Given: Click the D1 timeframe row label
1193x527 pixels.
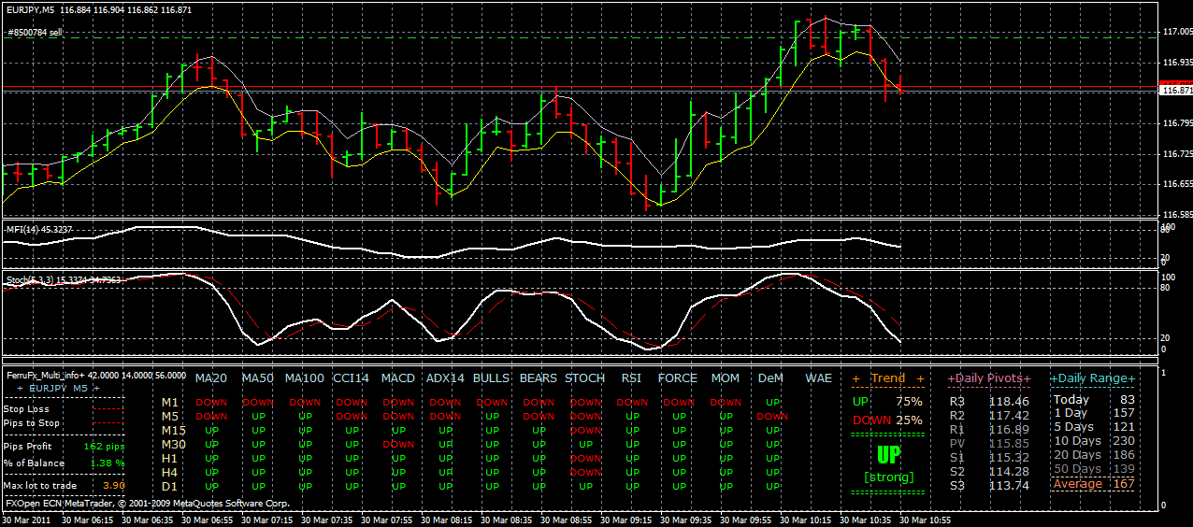Looking at the screenshot, I should pos(169,486).
